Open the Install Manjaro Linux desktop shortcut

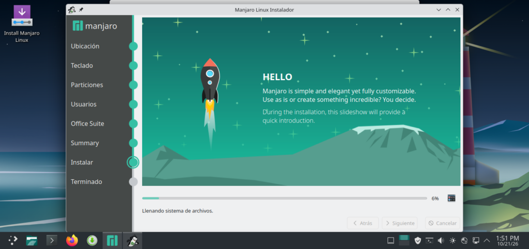pos(22,24)
